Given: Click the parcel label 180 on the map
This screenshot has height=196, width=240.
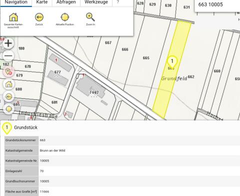Looking at the screenshot, I should (21, 48).
